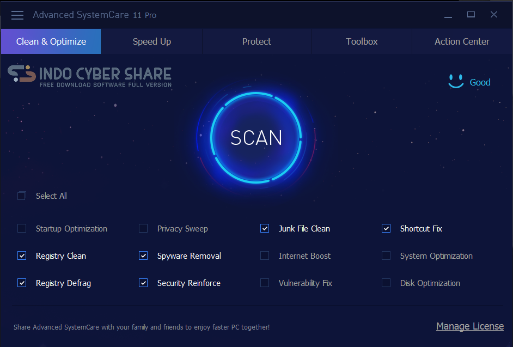The height and width of the screenshot is (347, 513).
Task: Click the Good status label
Action: pyautogui.click(x=480, y=82)
